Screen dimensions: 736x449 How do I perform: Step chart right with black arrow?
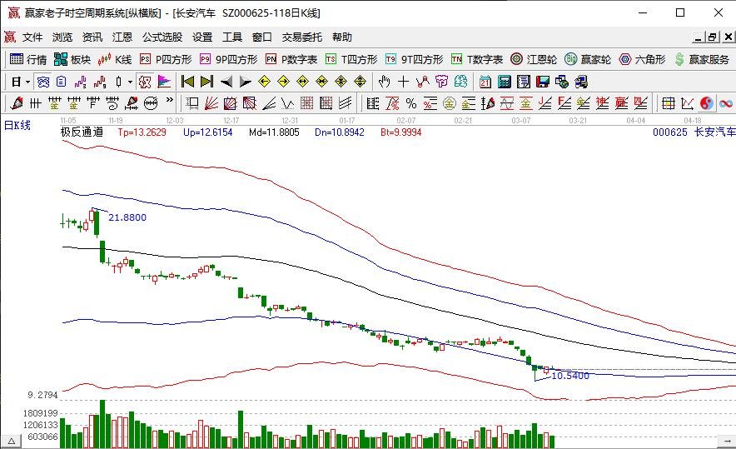tap(245, 82)
